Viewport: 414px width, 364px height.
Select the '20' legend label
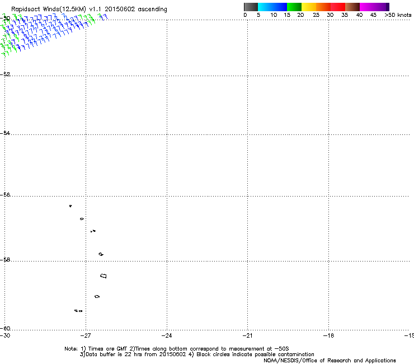pyautogui.click(x=300, y=15)
